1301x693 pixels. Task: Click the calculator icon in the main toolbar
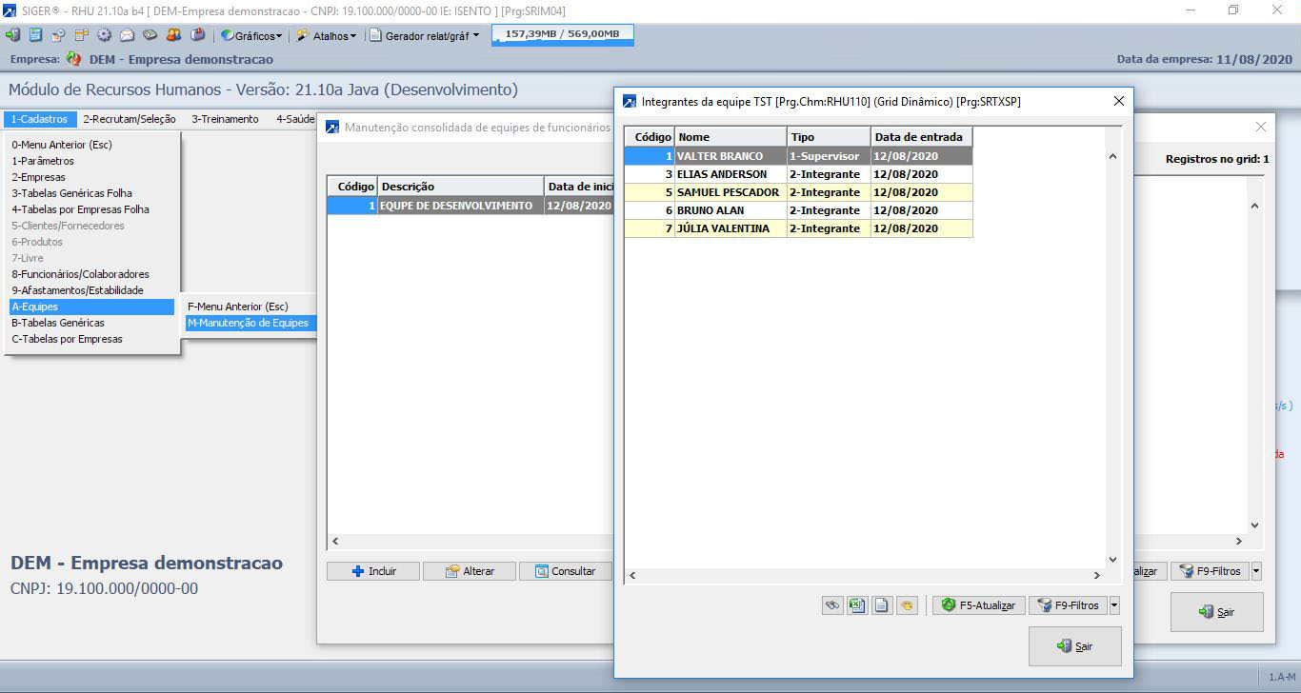(35, 35)
